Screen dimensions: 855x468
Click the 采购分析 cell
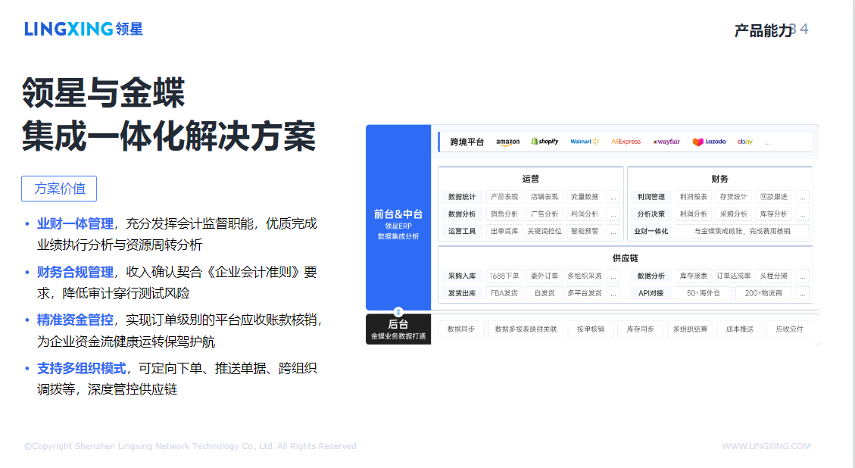point(734,214)
